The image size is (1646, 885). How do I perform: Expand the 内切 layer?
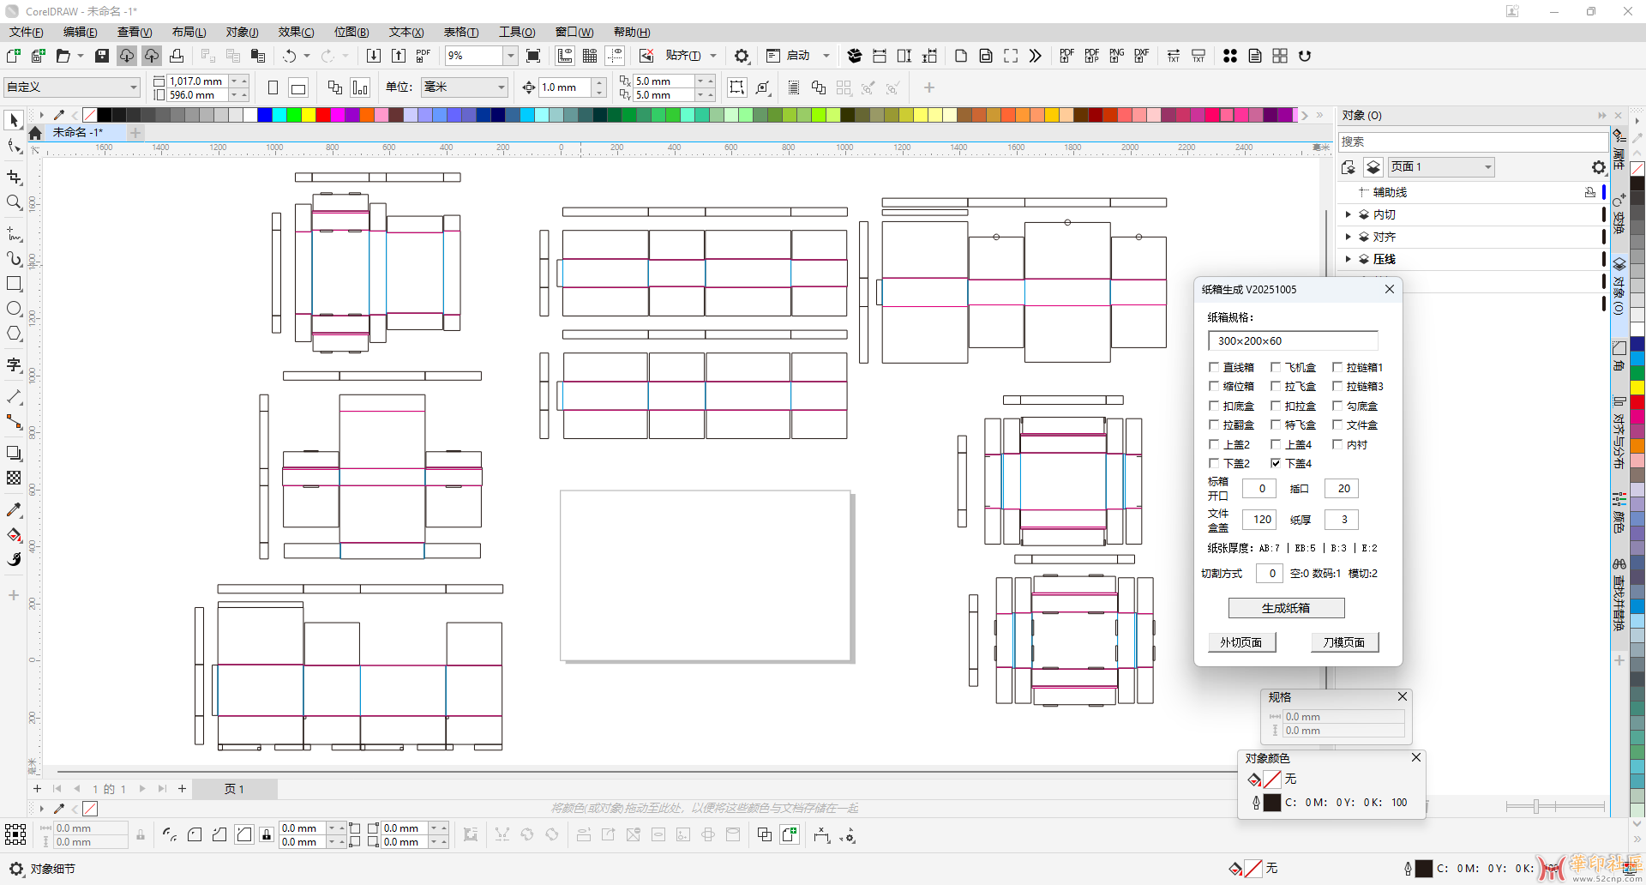click(x=1349, y=214)
